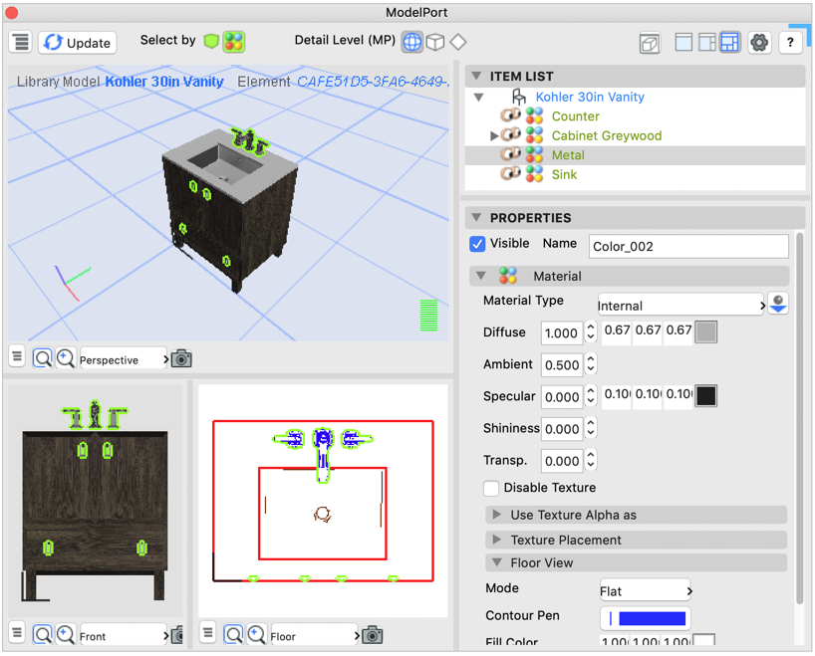
Task: Expand the Cabinet Greywood tree item
Action: tap(494, 135)
